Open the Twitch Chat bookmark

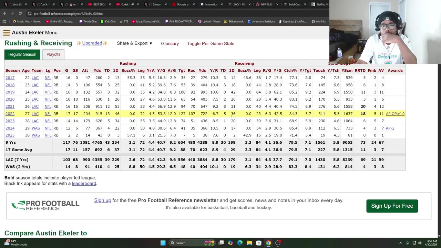88,21
